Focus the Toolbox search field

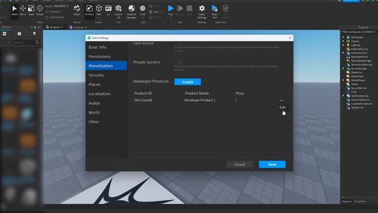[24, 42]
